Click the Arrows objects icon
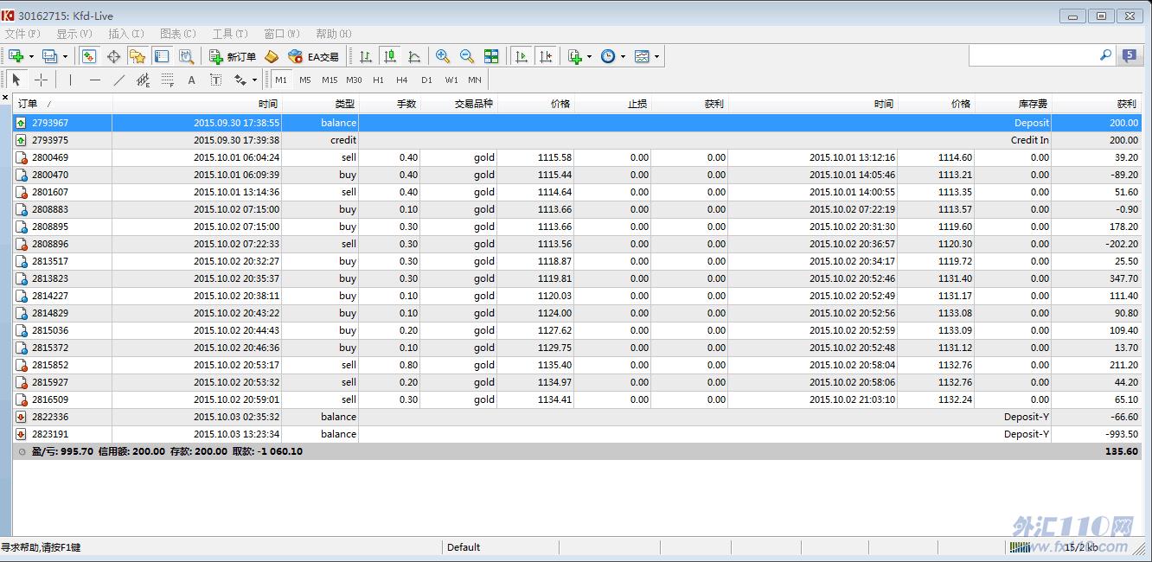 coord(240,80)
